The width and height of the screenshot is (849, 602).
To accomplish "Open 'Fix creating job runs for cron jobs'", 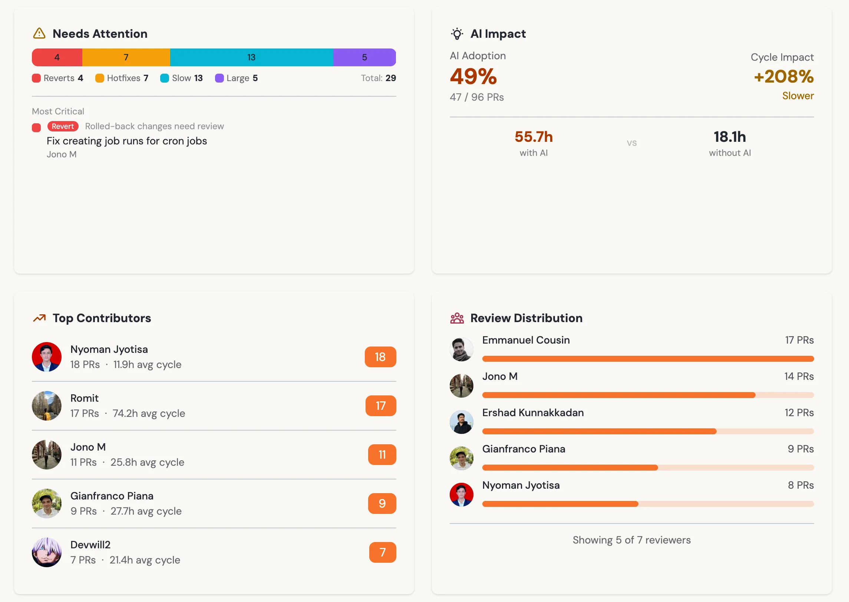I will point(126,141).
